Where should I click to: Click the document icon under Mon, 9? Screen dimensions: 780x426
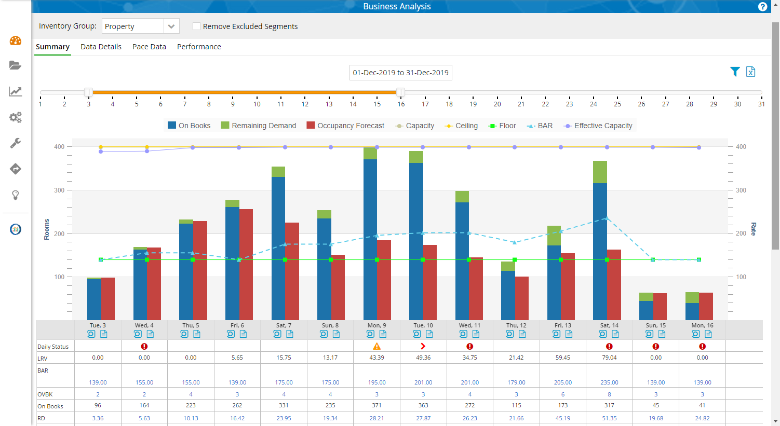pyautogui.click(x=383, y=334)
